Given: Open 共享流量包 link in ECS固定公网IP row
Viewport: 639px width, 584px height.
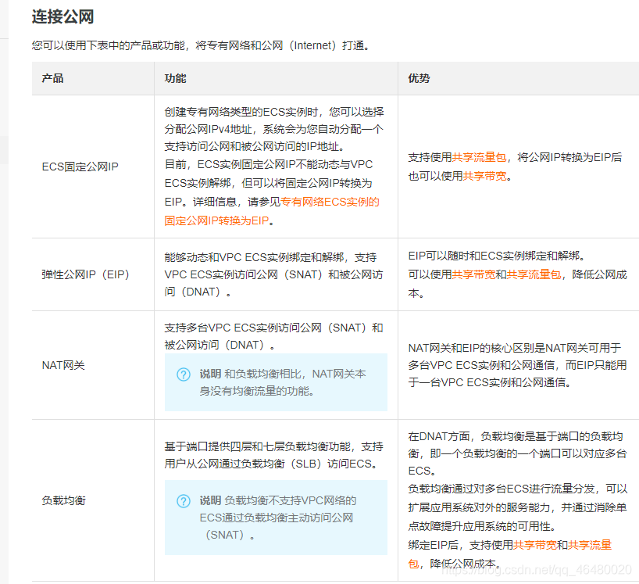Looking at the screenshot, I should pos(480,157).
